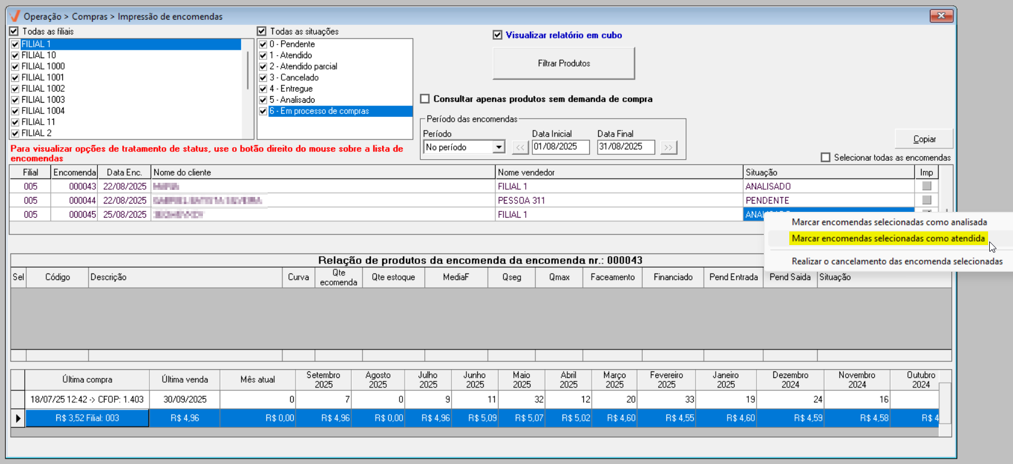Disable Visualizar relatório em cubo
This screenshot has width=1013, height=464.
tap(497, 35)
